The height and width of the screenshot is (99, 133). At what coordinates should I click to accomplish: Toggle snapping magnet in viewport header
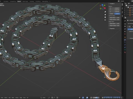[x=52, y=98]
